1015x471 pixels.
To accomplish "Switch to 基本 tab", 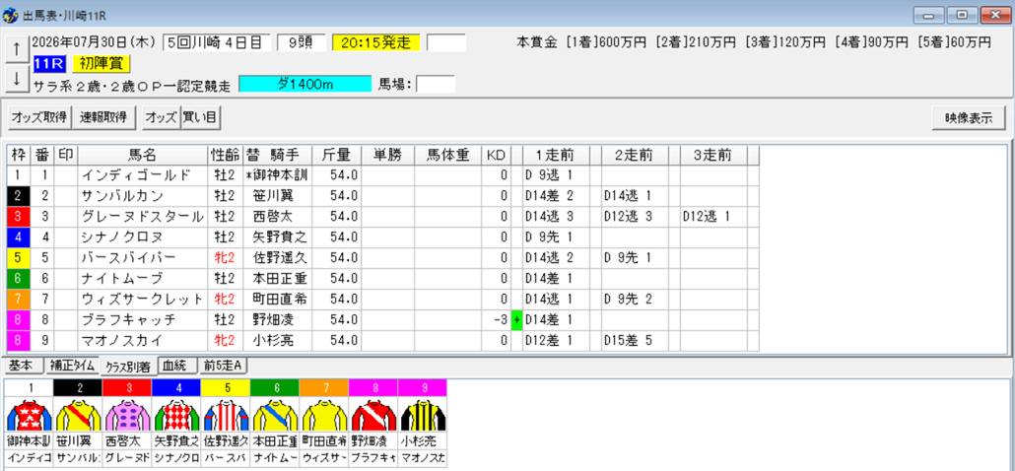I will pyautogui.click(x=24, y=366).
